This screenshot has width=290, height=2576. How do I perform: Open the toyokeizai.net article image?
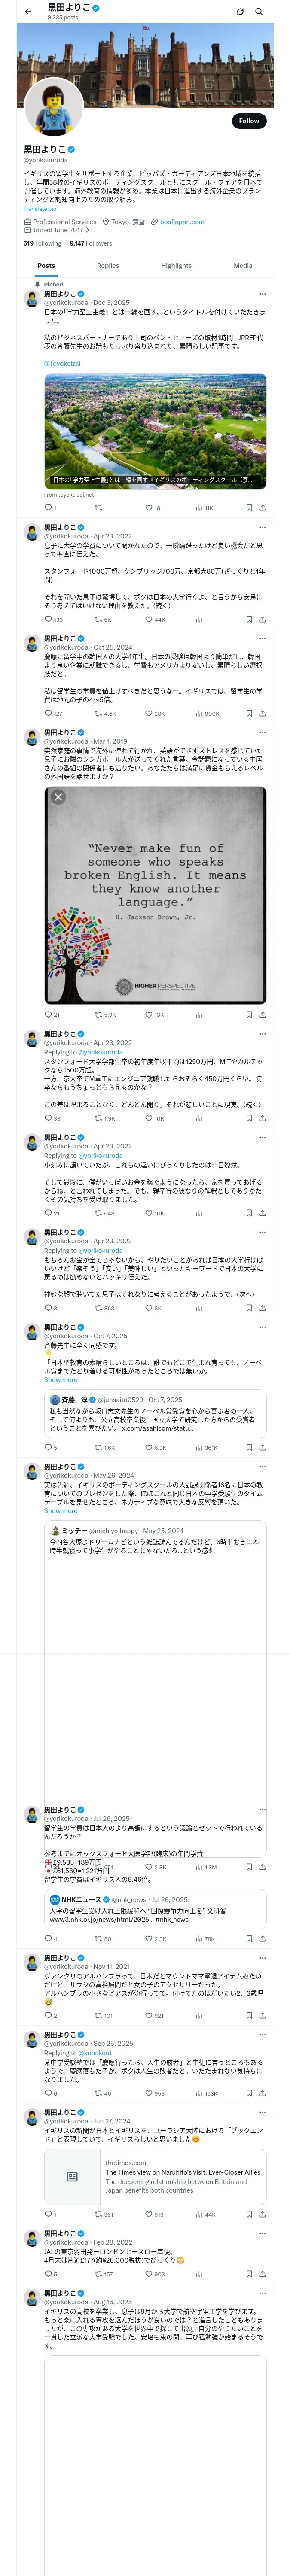(x=155, y=431)
